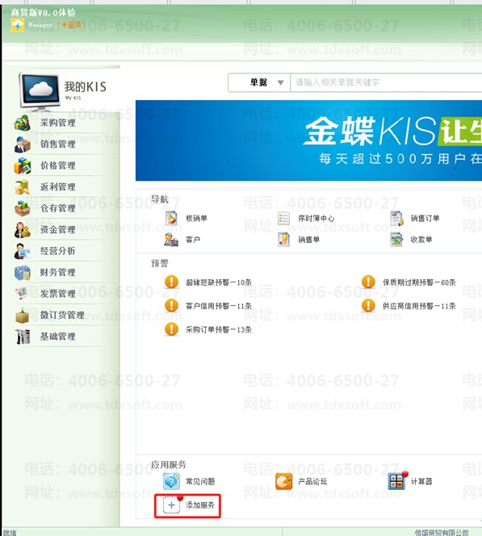Click the 微订货管理 package icon

pyautogui.click(x=23, y=315)
